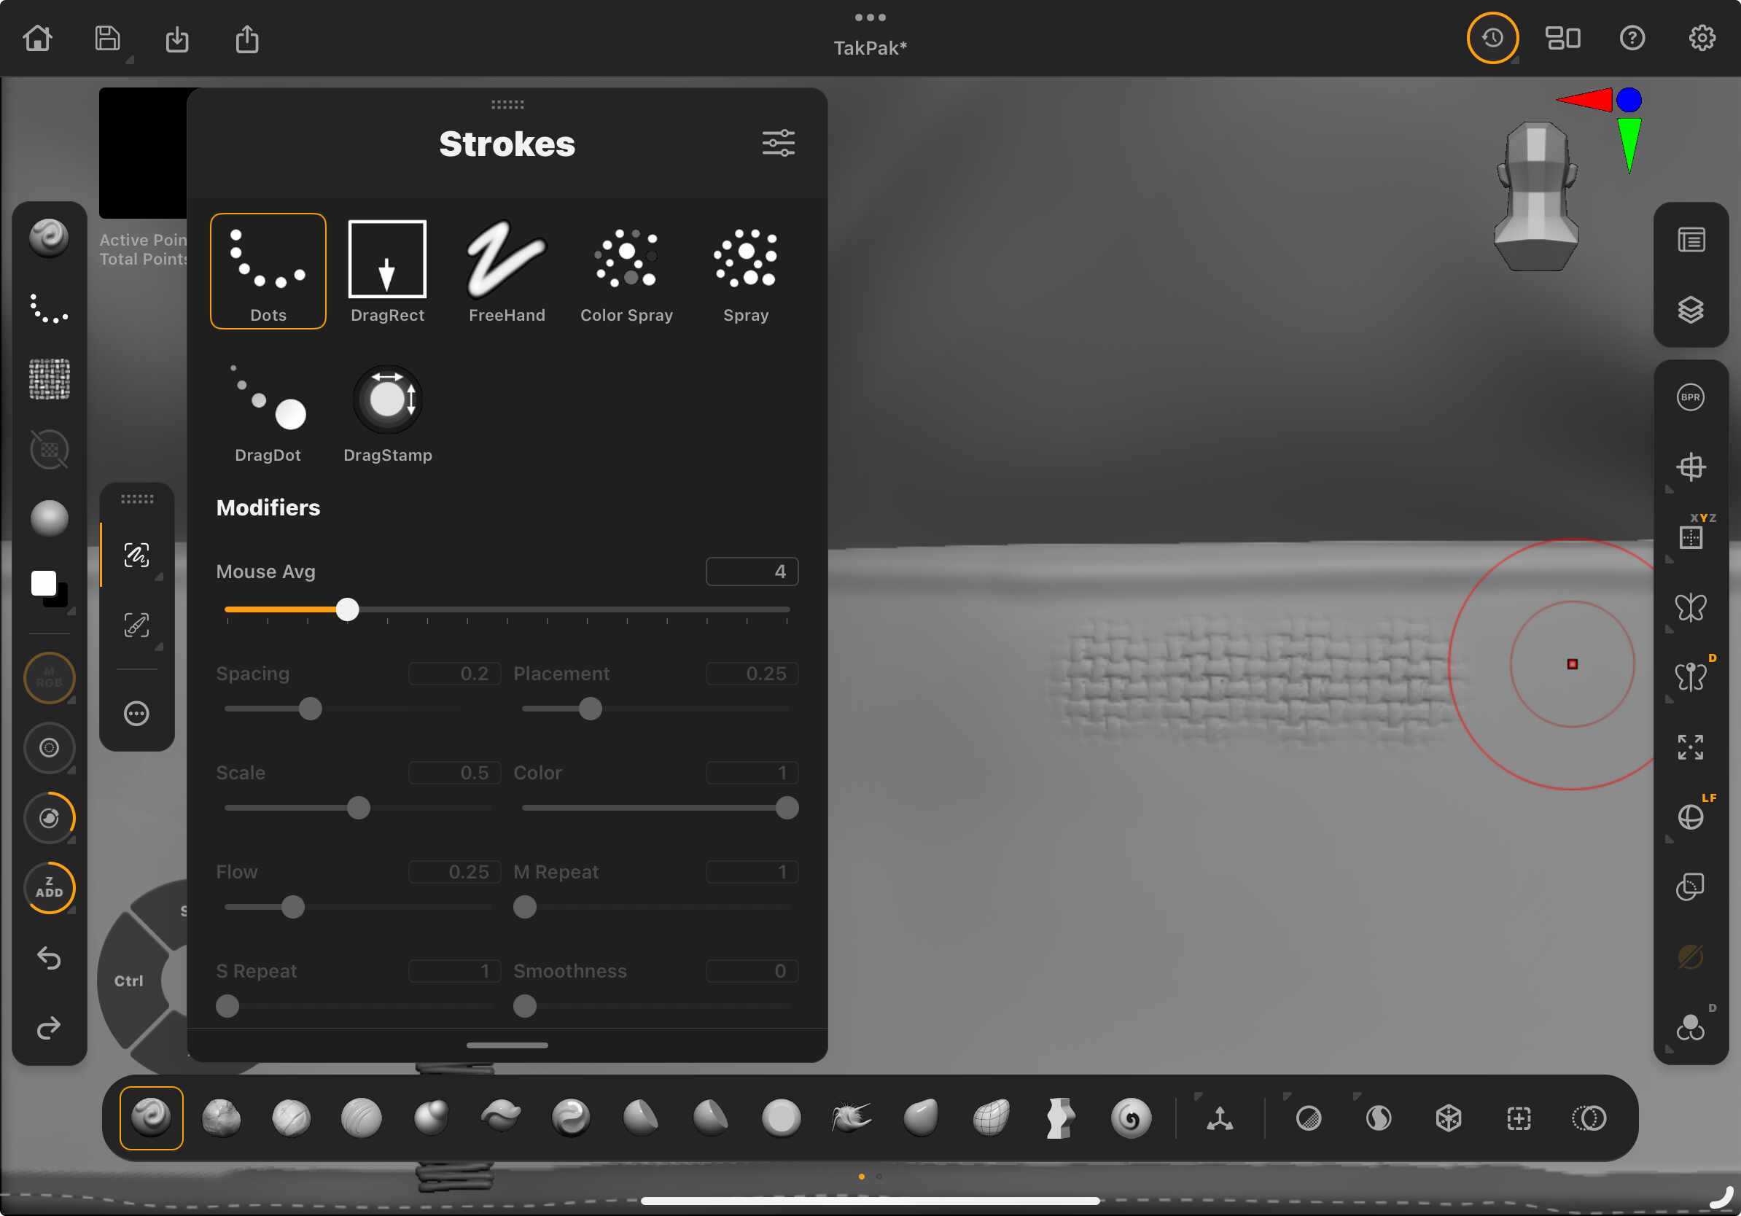Select the DragRect stroke type
The height and width of the screenshot is (1216, 1741).
386,270
